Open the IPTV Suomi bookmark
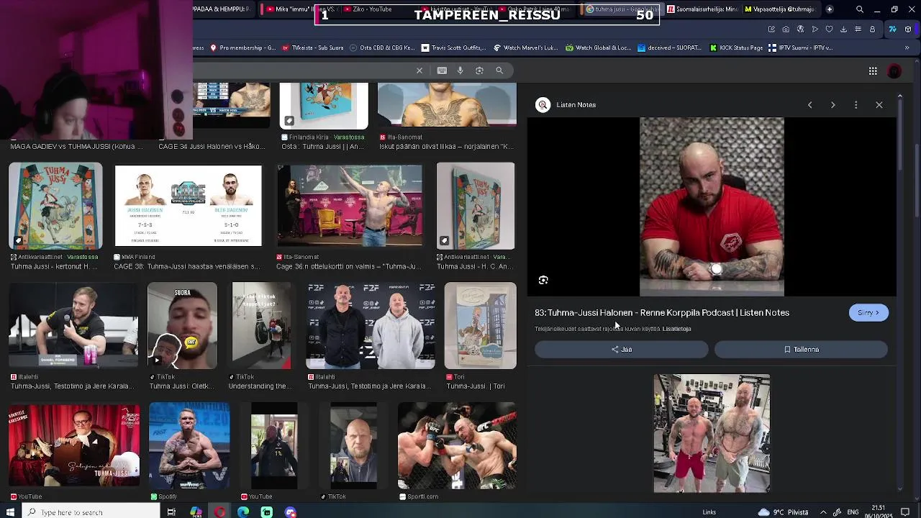The height and width of the screenshot is (518, 921). click(801, 48)
